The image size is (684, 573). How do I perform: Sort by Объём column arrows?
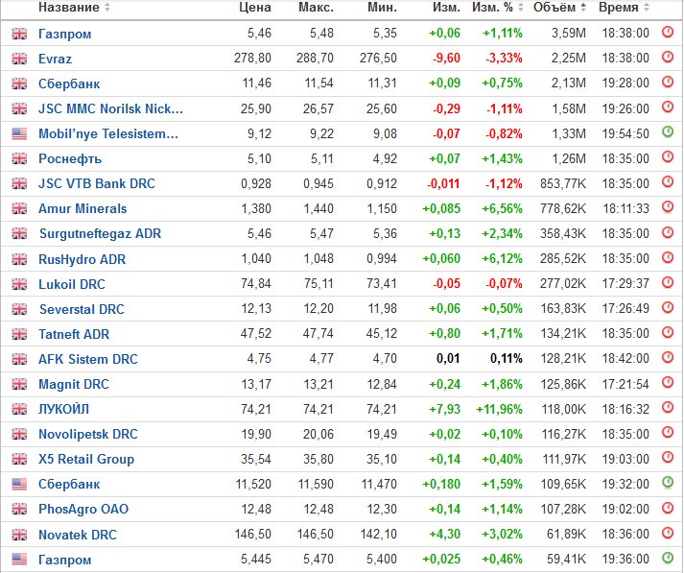coord(583,8)
